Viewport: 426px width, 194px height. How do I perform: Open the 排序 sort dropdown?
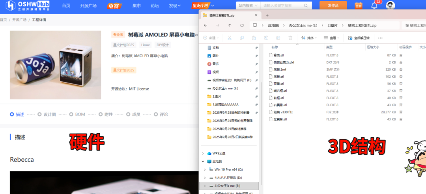pyautogui.click(x=310, y=38)
